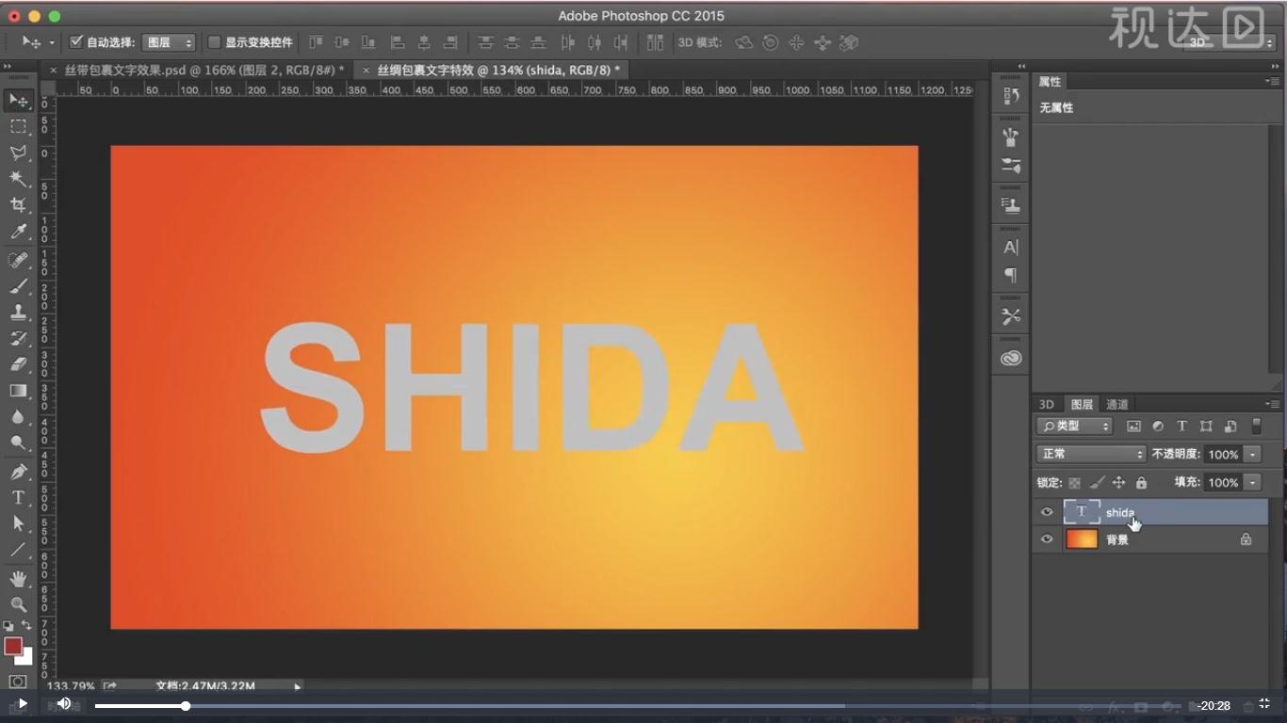The image size is (1287, 723).
Task: Toggle lock image pixels brush icon
Action: (1097, 483)
